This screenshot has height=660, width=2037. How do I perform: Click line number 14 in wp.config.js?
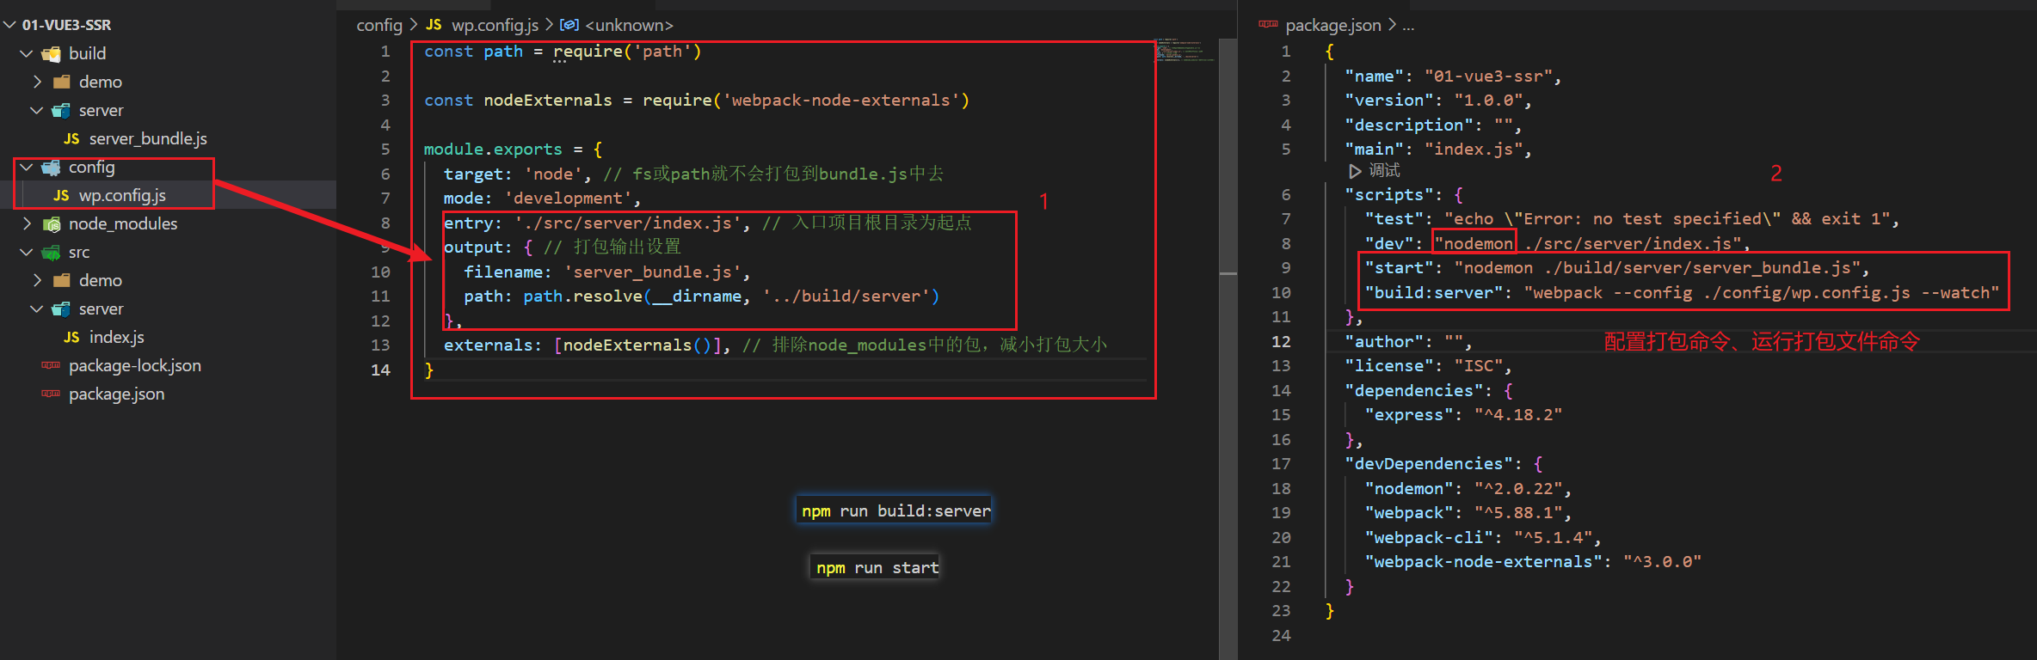coord(380,370)
